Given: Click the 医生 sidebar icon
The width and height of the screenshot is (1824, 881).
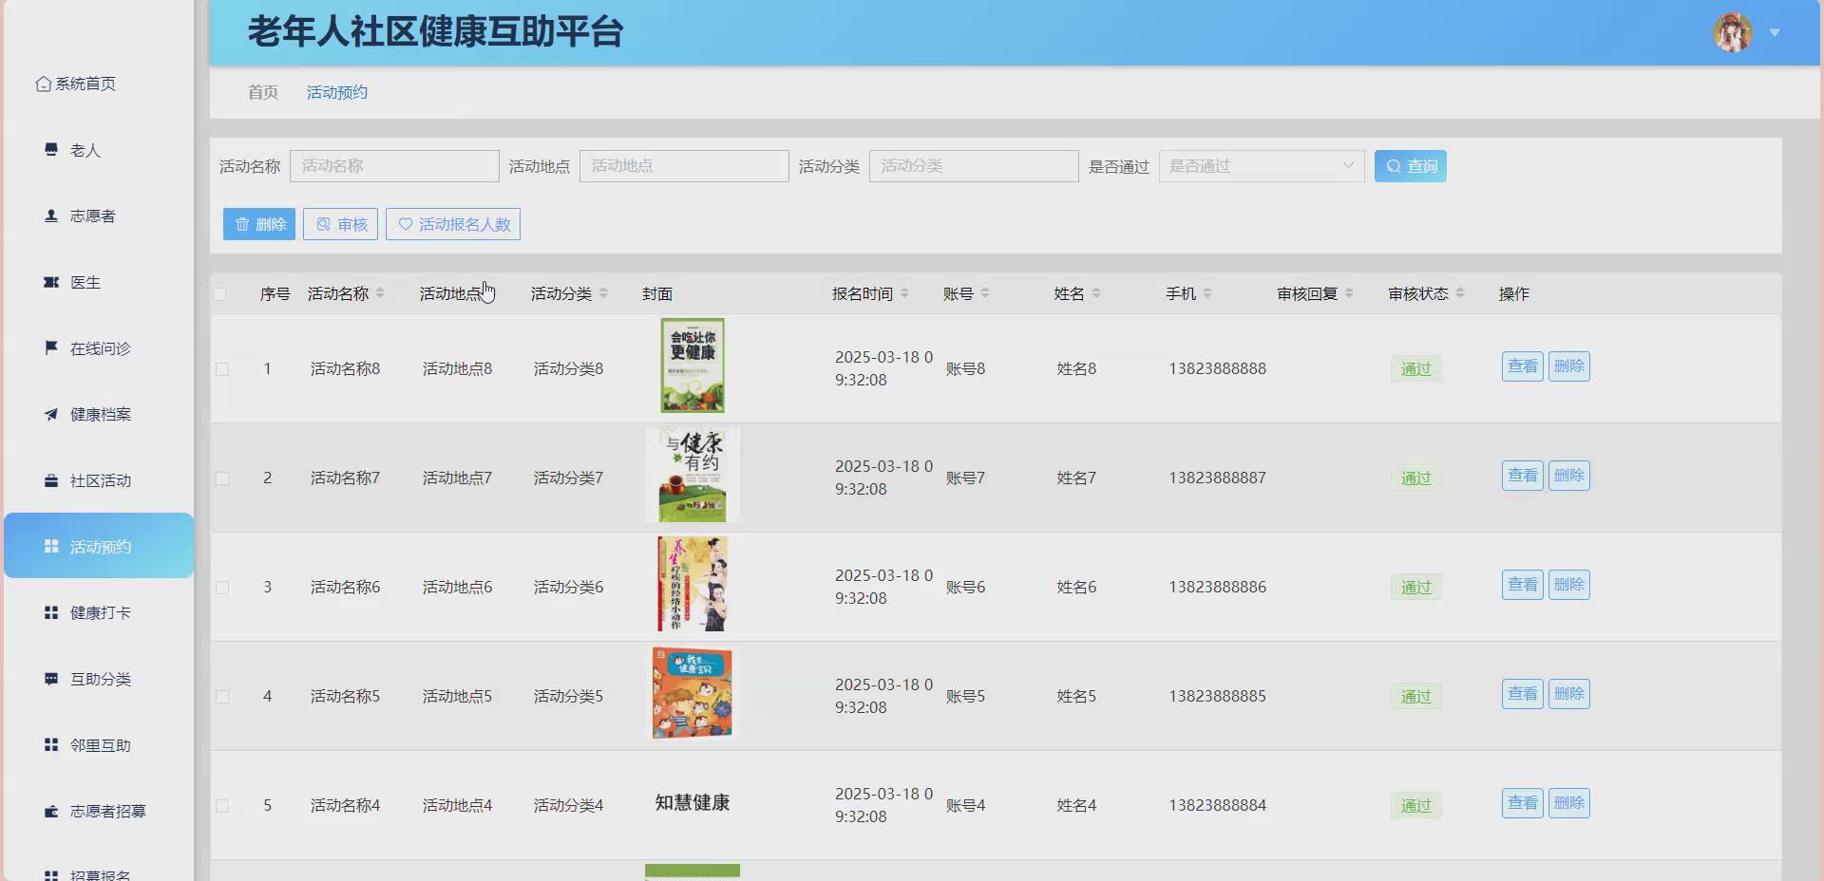Looking at the screenshot, I should click(x=51, y=282).
